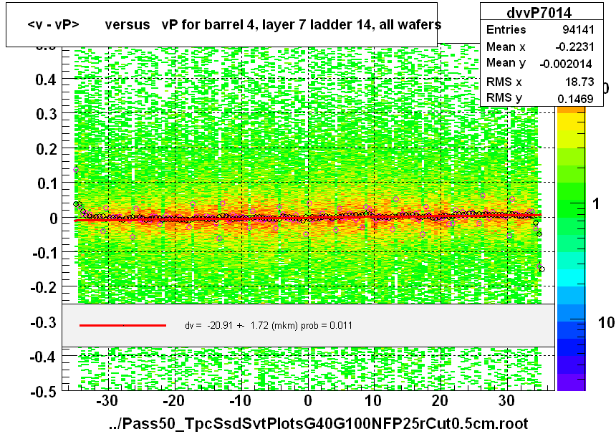
Task: Click the red line sample in legend
Action: coord(122,325)
